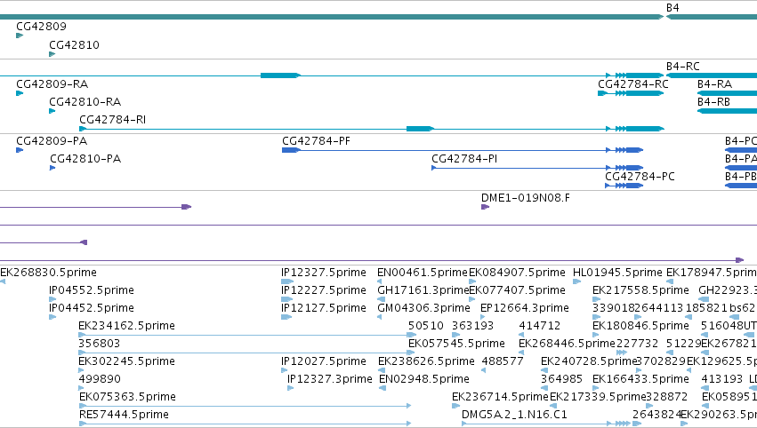The image size is (757, 428).
Task: Select EST EK238626.5prime
Action: click(426, 362)
